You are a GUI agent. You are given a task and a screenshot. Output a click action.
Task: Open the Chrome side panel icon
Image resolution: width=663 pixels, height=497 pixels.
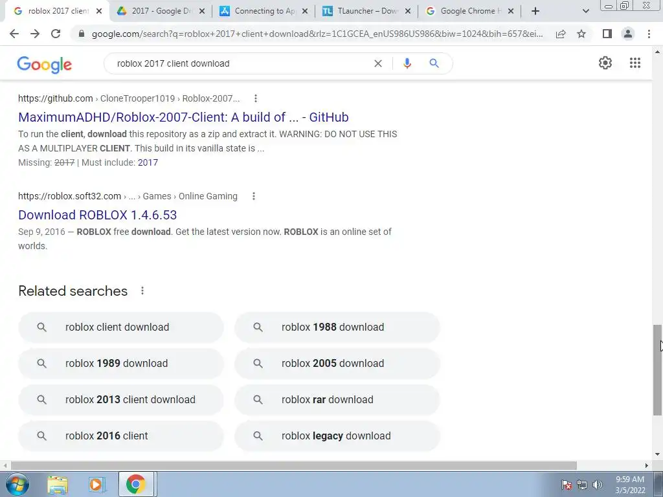(607, 34)
